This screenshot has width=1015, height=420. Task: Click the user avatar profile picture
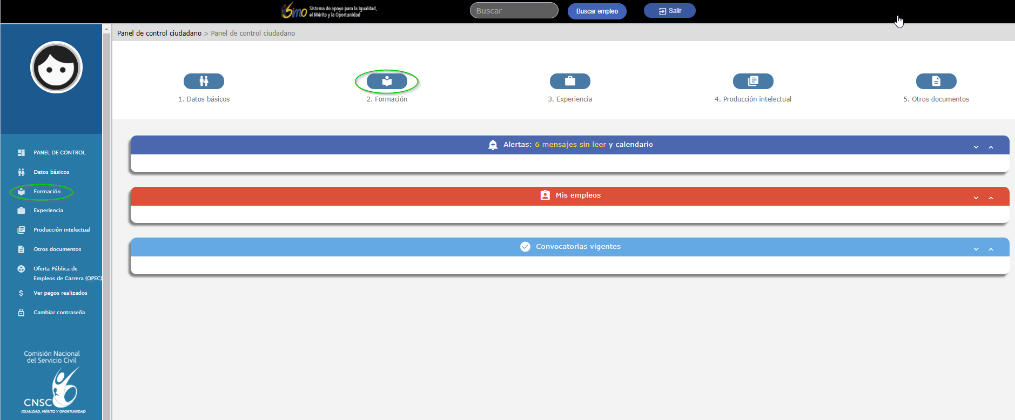pos(56,67)
